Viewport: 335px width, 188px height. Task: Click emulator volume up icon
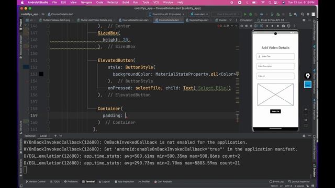247,26
